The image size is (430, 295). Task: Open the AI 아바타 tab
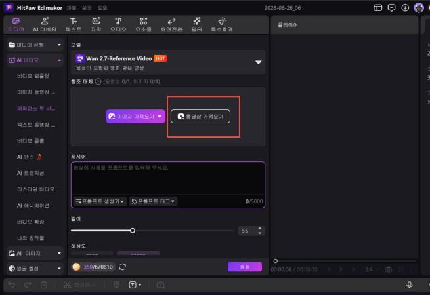pyautogui.click(x=45, y=25)
